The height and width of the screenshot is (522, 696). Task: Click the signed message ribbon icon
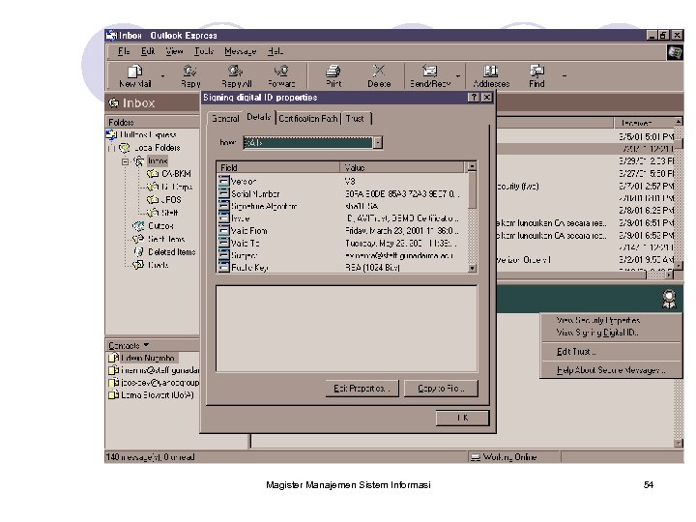669,299
